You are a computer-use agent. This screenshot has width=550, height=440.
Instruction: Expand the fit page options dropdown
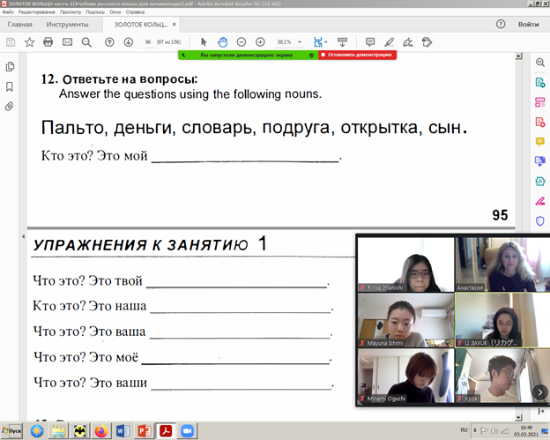pos(327,41)
